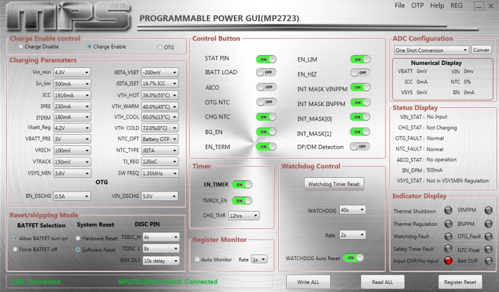Viewport: 499px width, 292px height.
Task: Toggle the OTG NTC switch
Action: (x=266, y=102)
